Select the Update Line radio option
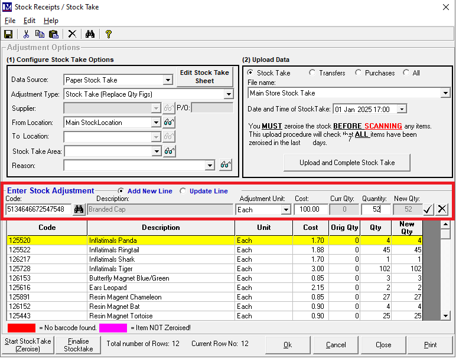Viewport: 456px width, 359px height. pos(183,191)
